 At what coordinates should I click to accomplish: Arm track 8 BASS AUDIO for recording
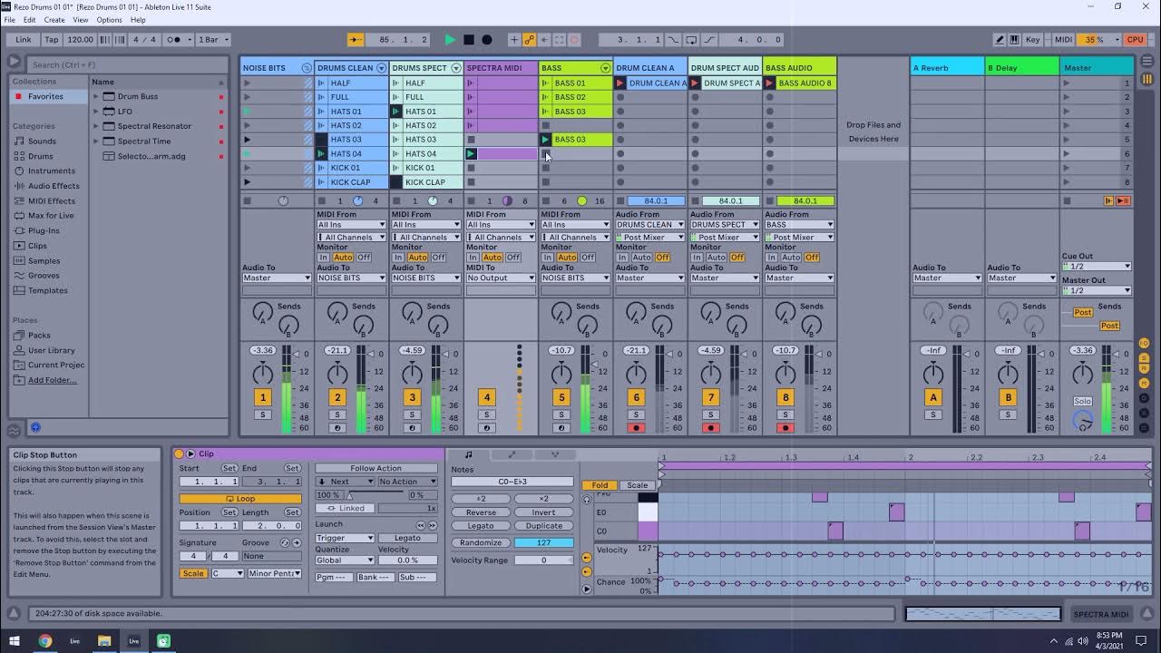(x=785, y=428)
